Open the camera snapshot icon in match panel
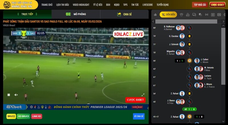 [x=213, y=15]
